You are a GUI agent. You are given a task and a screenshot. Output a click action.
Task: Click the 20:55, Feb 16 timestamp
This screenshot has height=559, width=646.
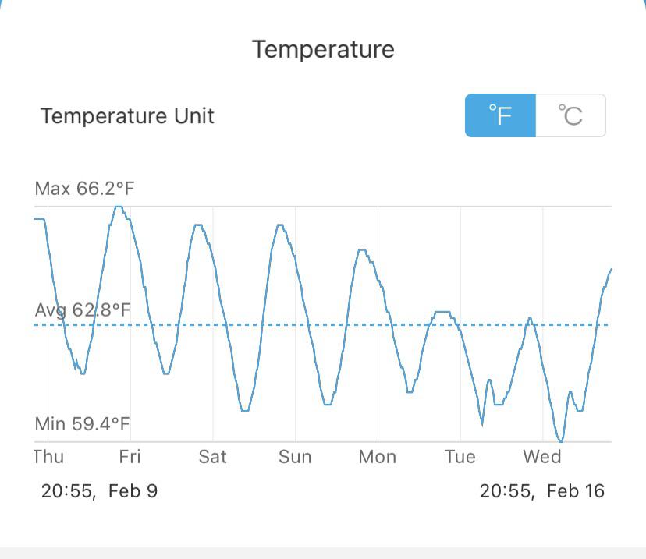click(x=541, y=491)
